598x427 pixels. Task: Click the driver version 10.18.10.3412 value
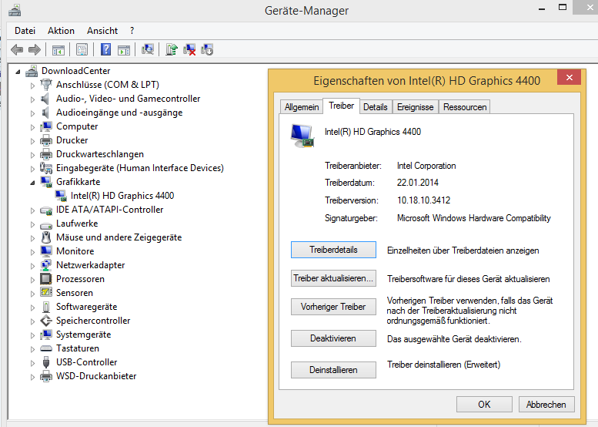click(424, 200)
